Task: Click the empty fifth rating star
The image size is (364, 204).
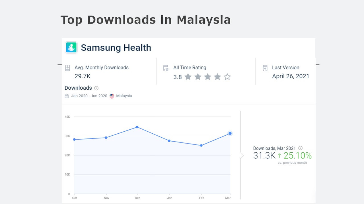Action: 227,77
